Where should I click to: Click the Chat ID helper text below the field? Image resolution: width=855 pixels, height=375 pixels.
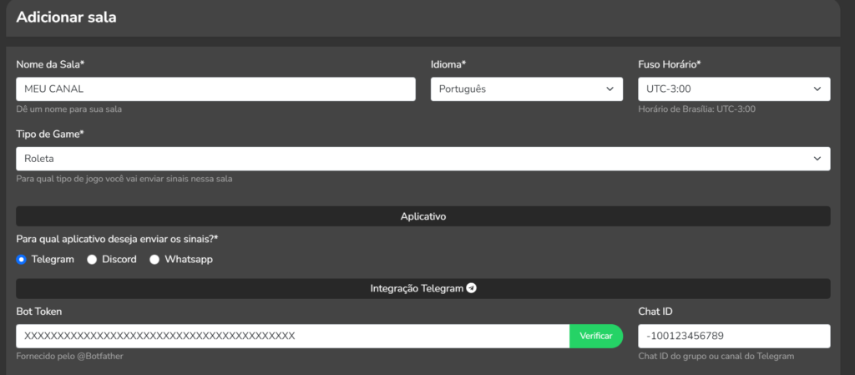coord(716,357)
